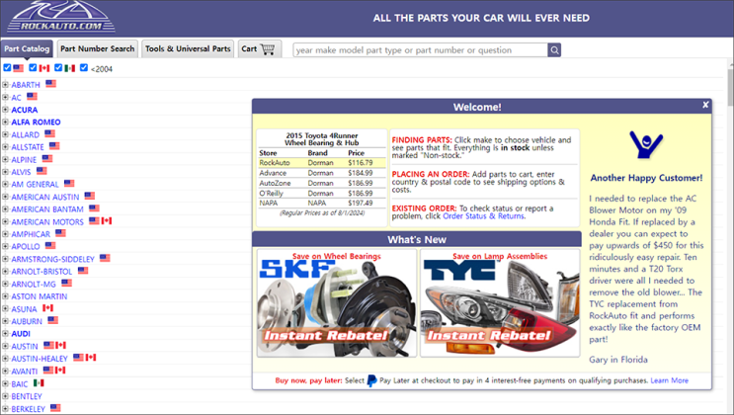The height and width of the screenshot is (415, 734).
Task: Open the ALVIS make link
Action: (21, 172)
